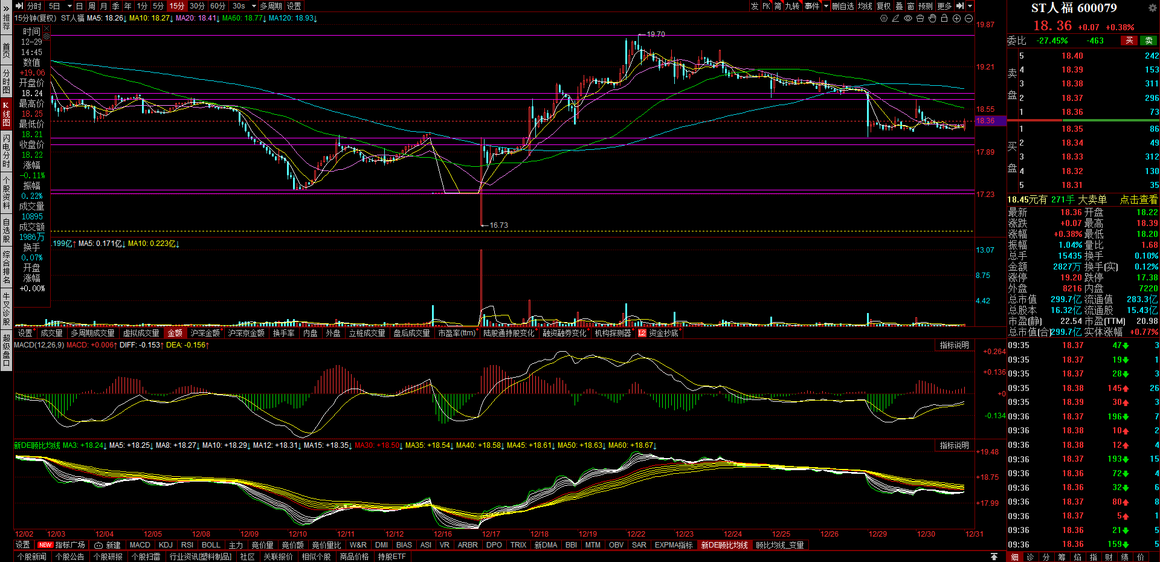Switch to 30分 timeframe
The height and width of the screenshot is (562, 1160).
click(197, 6)
